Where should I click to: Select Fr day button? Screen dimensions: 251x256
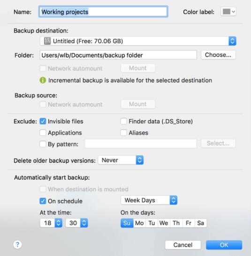coord(189,223)
